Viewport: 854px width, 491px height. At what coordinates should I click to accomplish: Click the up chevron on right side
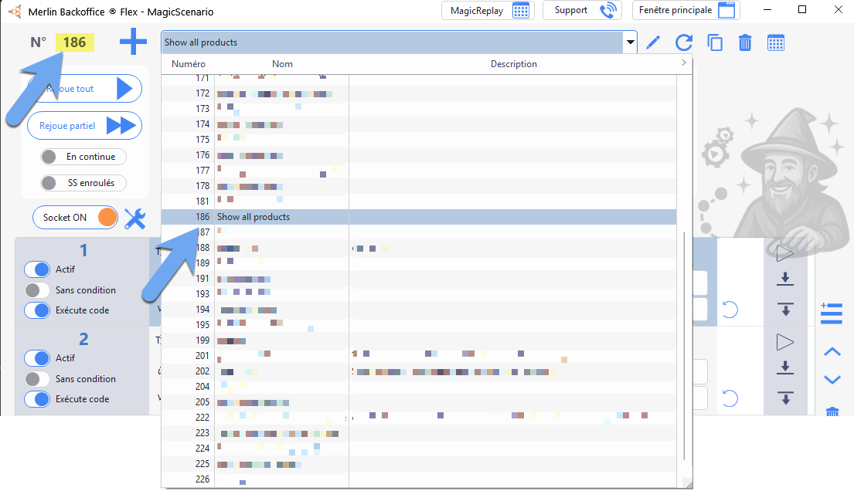click(x=832, y=352)
